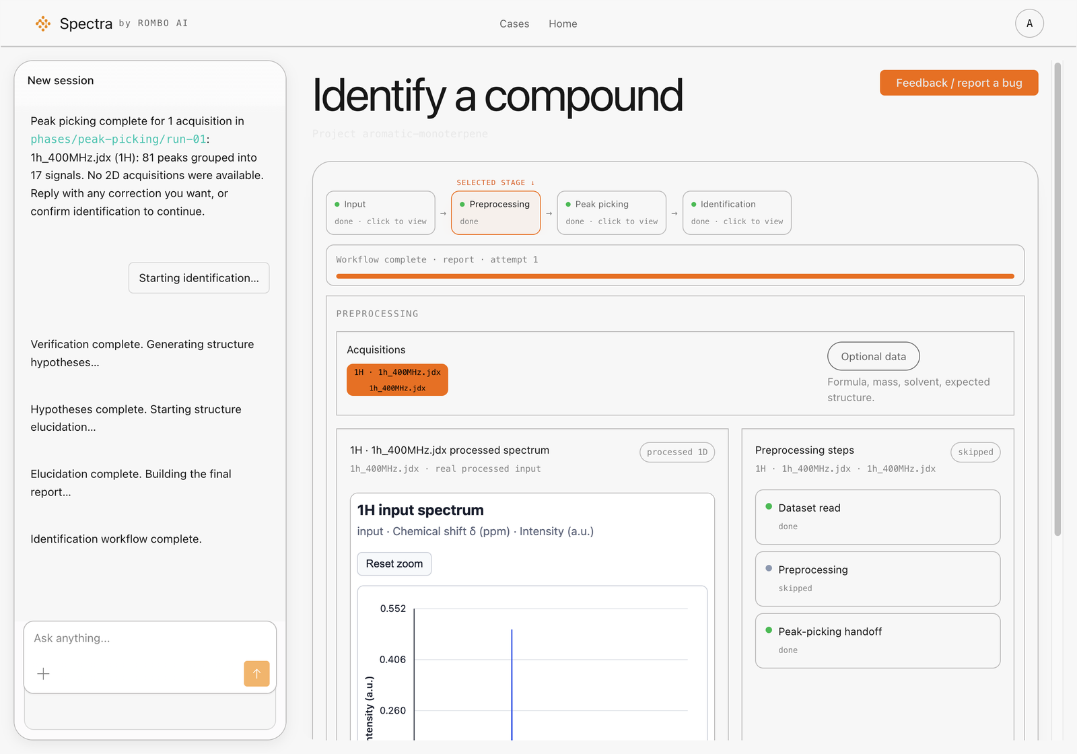Expand the Dataset read step
Image resolution: width=1077 pixels, height=754 pixels.
(x=878, y=517)
